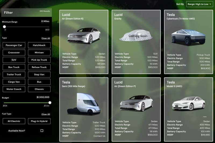Open the Tesla Semi truck image
The height and width of the screenshot is (143, 215).
pyautogui.click(x=84, y=104)
